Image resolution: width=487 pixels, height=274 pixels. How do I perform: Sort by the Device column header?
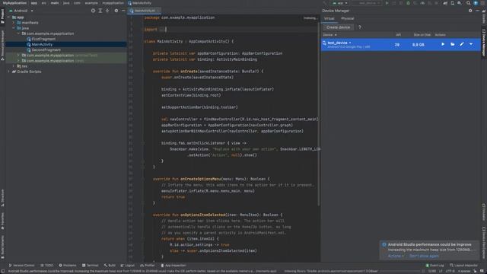329,35
